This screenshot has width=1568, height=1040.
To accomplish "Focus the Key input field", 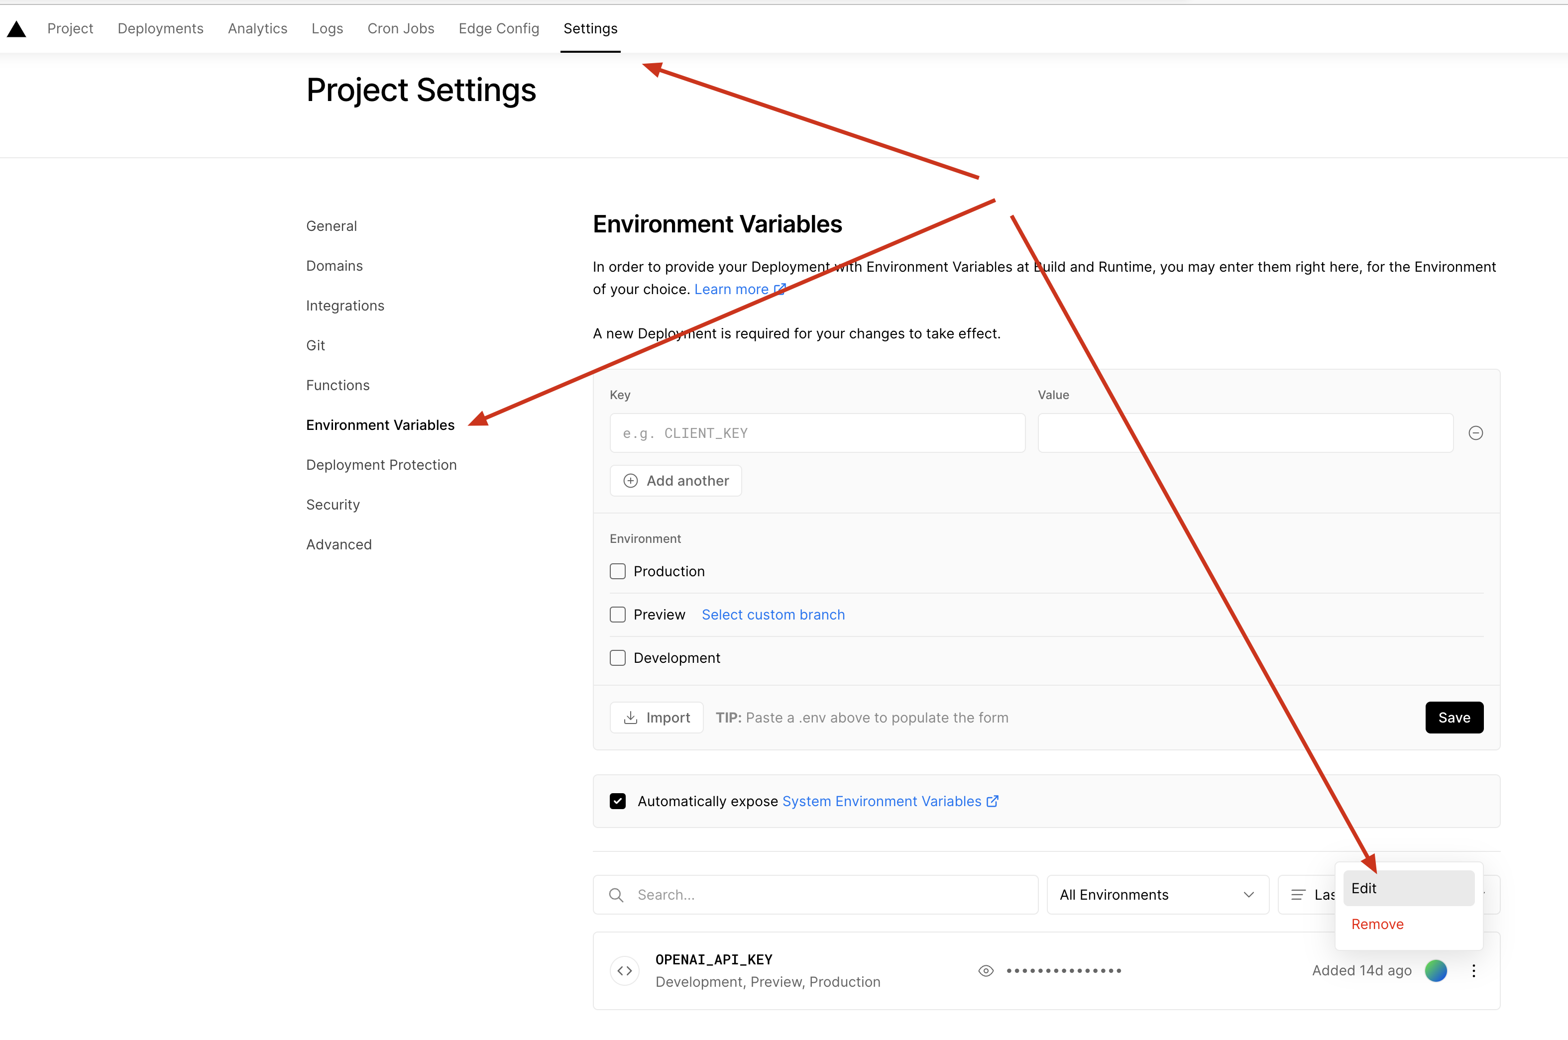I will [x=816, y=433].
